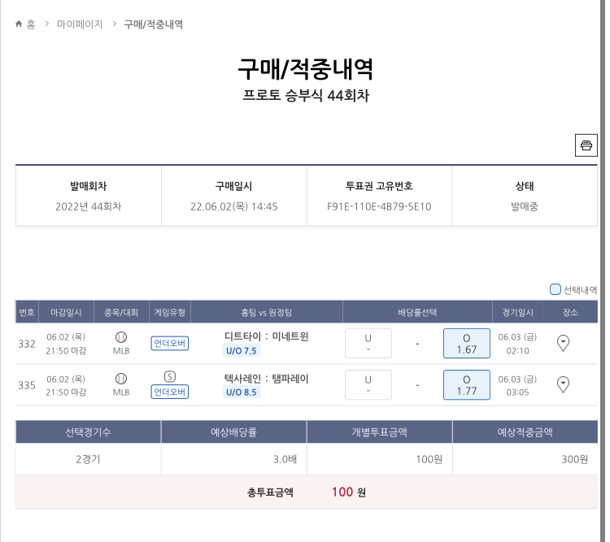Select U odds box for game 335
This screenshot has width=610, height=542.
pyautogui.click(x=368, y=385)
